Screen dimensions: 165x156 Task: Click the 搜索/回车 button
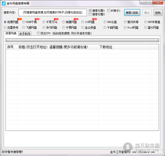[132, 13]
